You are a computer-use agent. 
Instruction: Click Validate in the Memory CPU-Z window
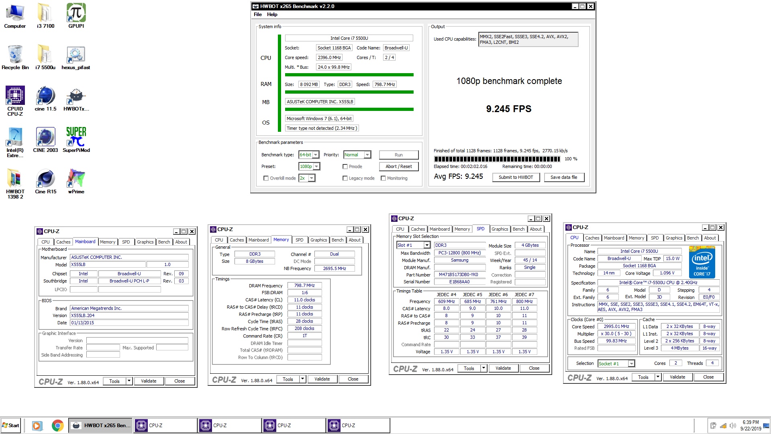322,379
